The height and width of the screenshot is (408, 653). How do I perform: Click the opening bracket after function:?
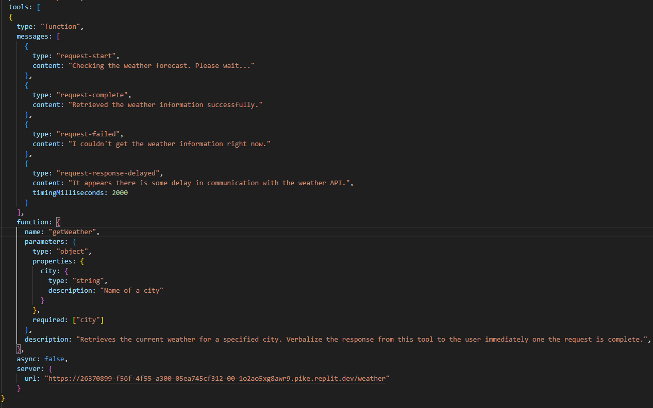click(59, 222)
